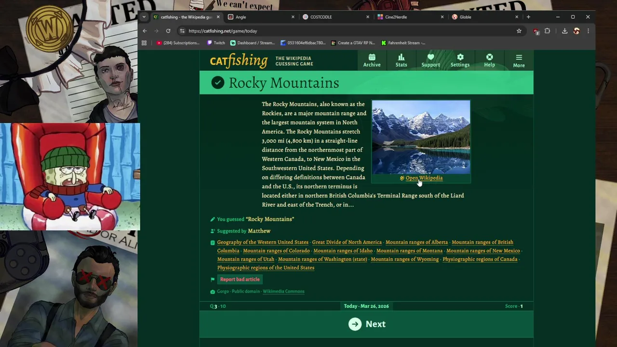This screenshot has width=617, height=347.
Task: Click the green checkmark beside Rocky Mountains
Action: point(217,82)
